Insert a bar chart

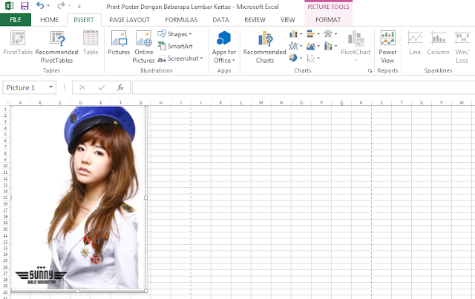coord(313,34)
